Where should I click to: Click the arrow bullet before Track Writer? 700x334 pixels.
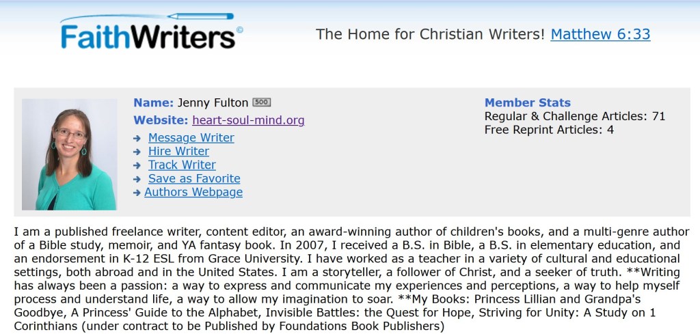[x=137, y=166]
